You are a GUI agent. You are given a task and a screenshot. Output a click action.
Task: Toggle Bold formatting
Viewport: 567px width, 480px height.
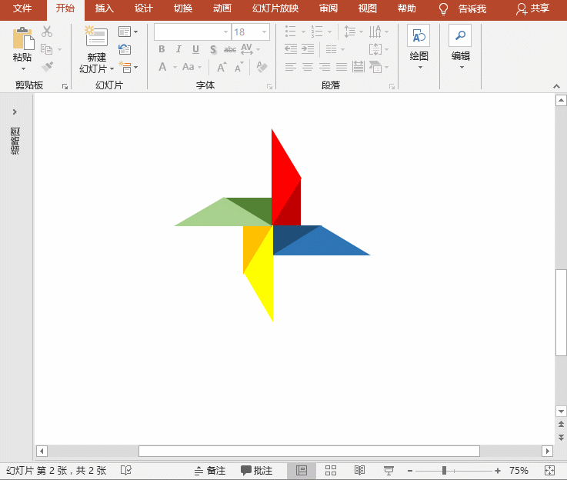click(x=162, y=49)
